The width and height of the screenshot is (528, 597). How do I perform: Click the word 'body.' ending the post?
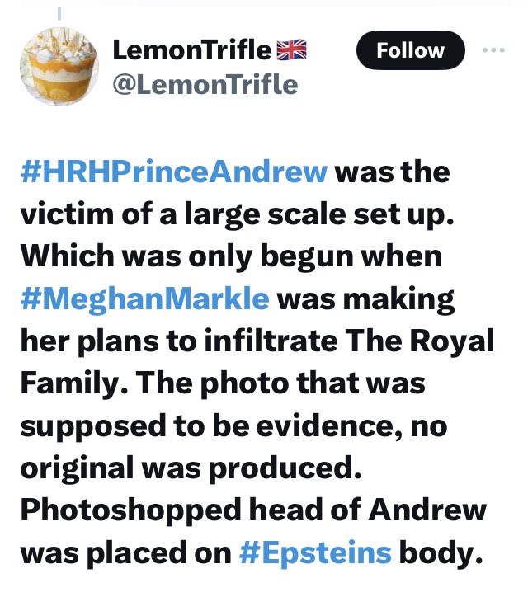pos(441,552)
